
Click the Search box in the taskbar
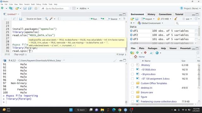81,110
